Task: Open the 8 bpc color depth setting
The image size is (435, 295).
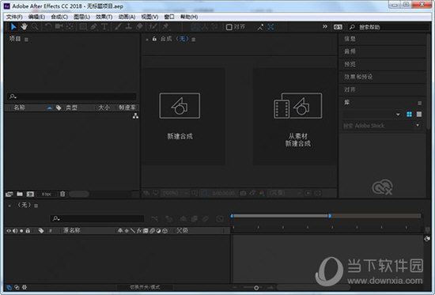Action: [47, 194]
